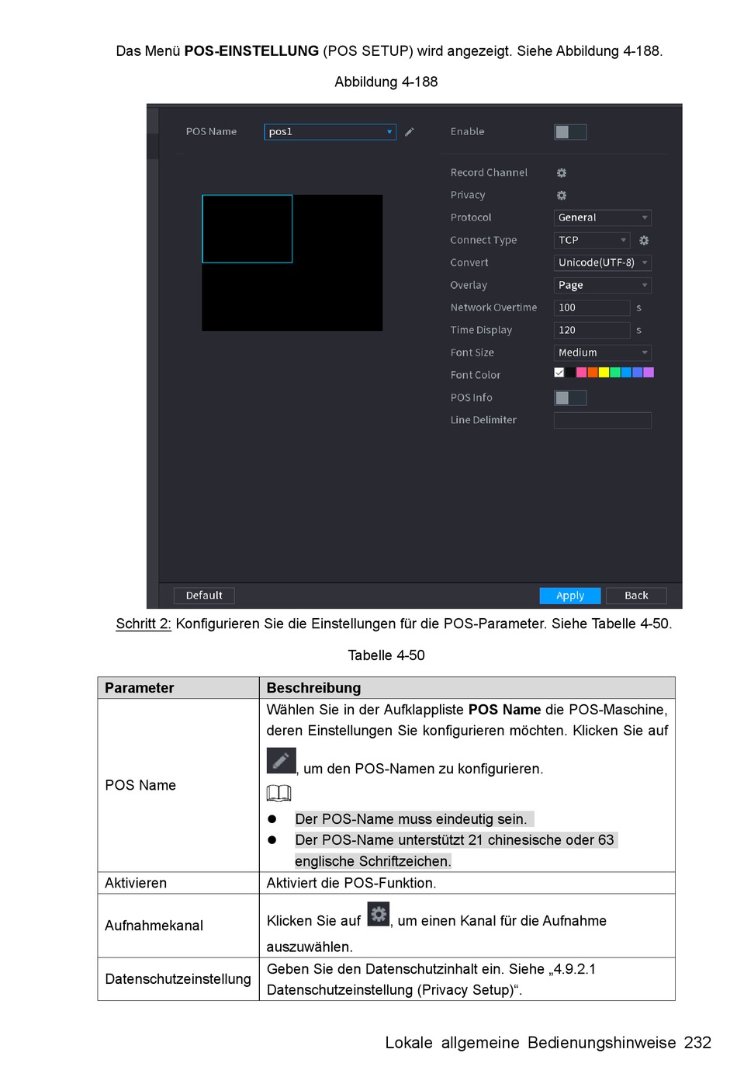This screenshot has width=737, height=1077.
Task: Open the Connect Type dropdown set to TCP
Action: tap(592, 240)
